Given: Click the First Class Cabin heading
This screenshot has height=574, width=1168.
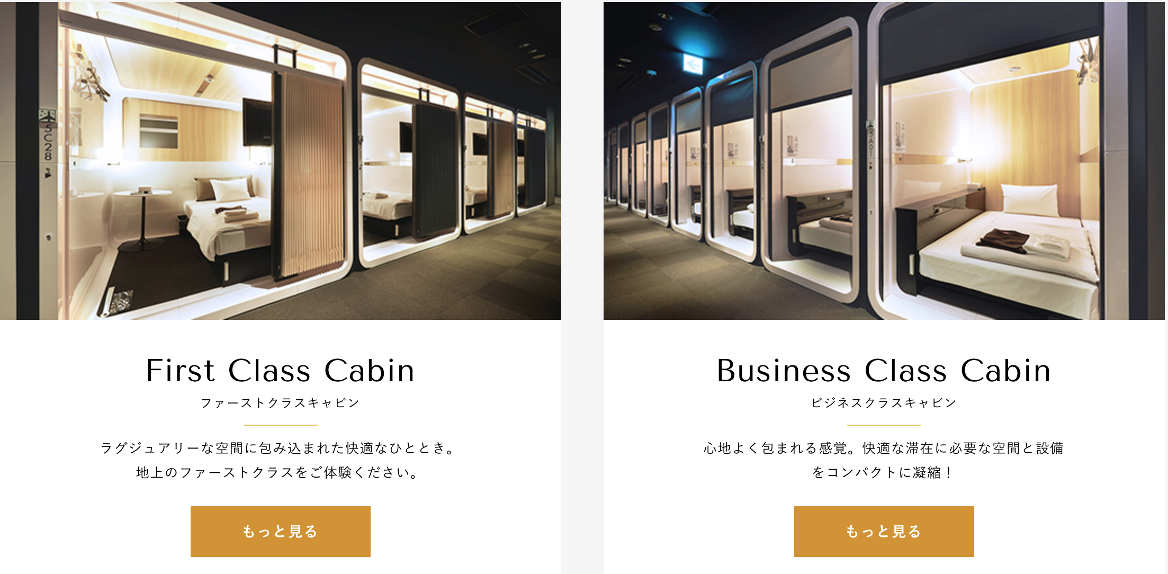Looking at the screenshot, I should click(x=281, y=370).
